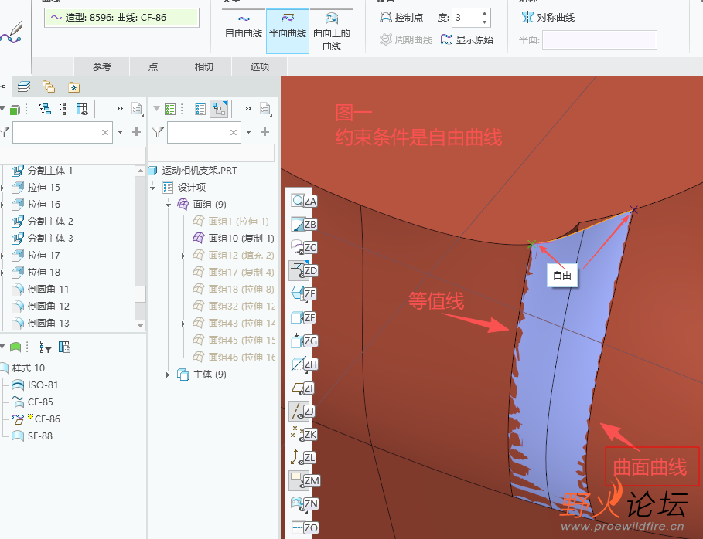Toggle 控制点 control points mode
Image resolution: width=703 pixels, height=539 pixels.
[x=401, y=18]
